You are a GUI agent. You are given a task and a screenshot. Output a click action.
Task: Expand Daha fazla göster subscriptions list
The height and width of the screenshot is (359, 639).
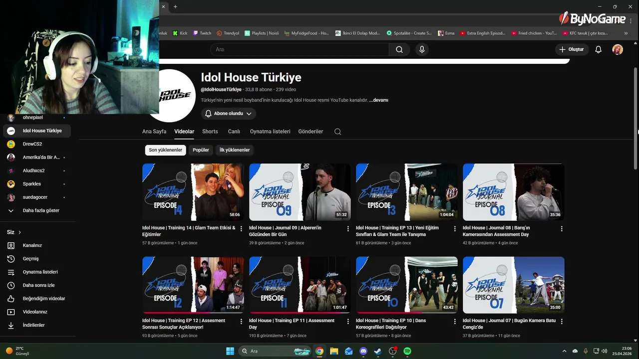[x=37, y=210]
